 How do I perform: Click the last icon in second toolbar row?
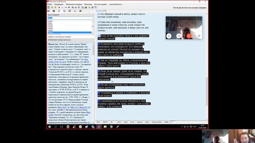tap(80, 11)
